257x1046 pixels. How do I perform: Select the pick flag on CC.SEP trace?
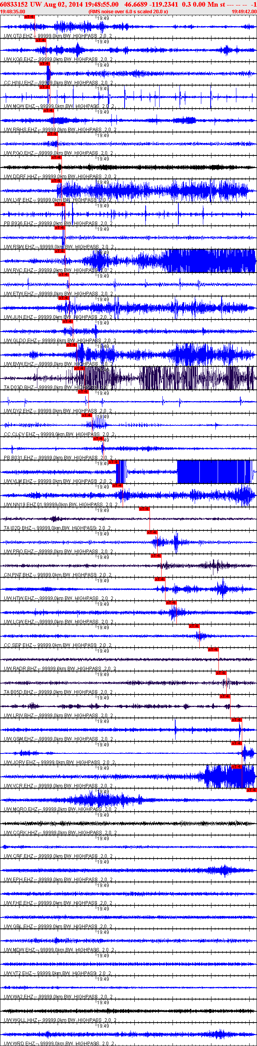click(194, 626)
